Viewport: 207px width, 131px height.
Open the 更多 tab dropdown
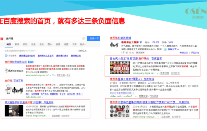(83, 44)
